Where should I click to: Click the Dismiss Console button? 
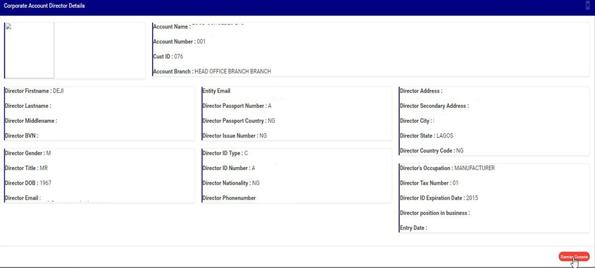[573, 257]
